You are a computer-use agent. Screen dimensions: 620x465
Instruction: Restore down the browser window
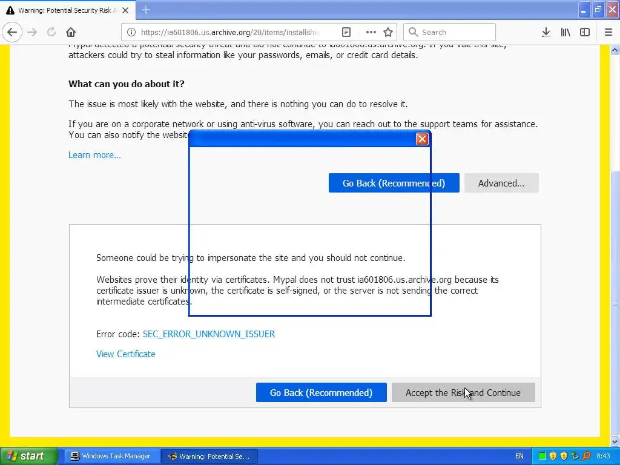click(598, 10)
